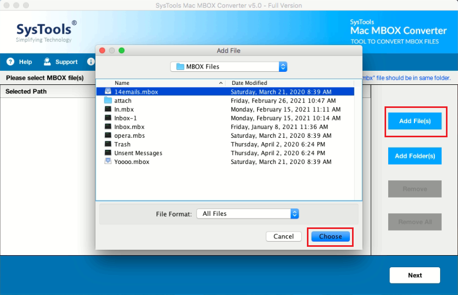Click date Monday, February 15, 2021 10:14 AM
Screen dimensions: 458x295
click(285, 118)
